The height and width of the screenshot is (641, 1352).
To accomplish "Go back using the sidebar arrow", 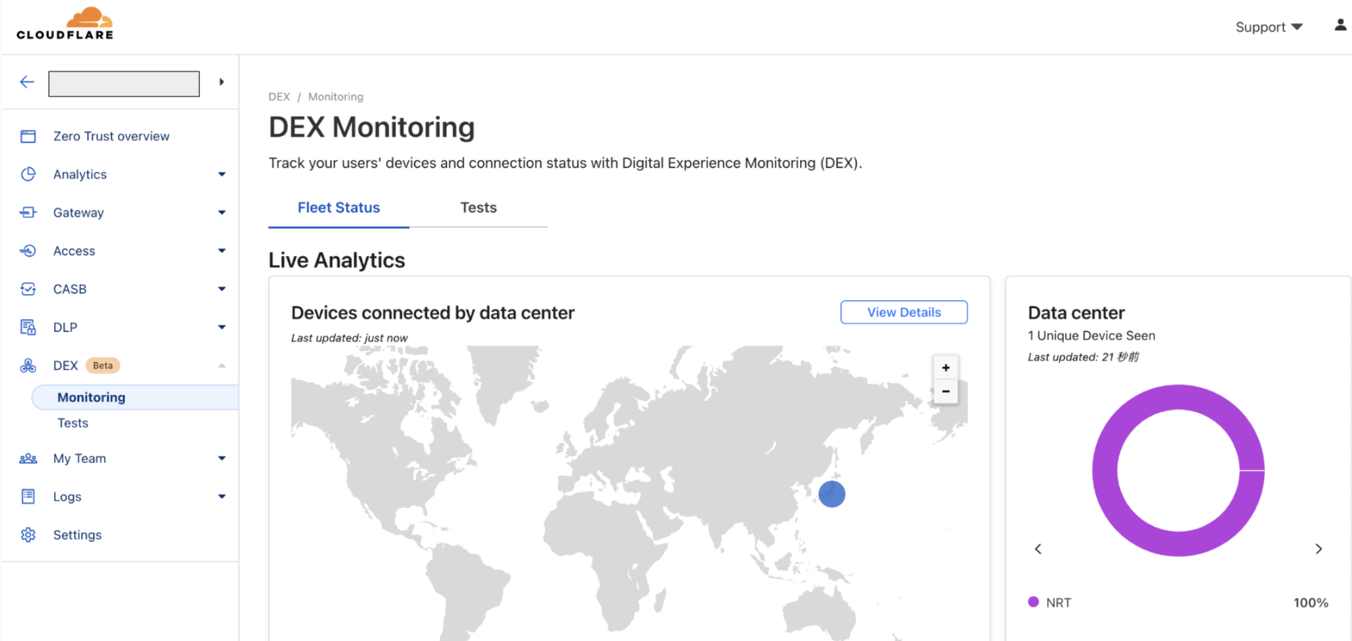I will point(26,82).
